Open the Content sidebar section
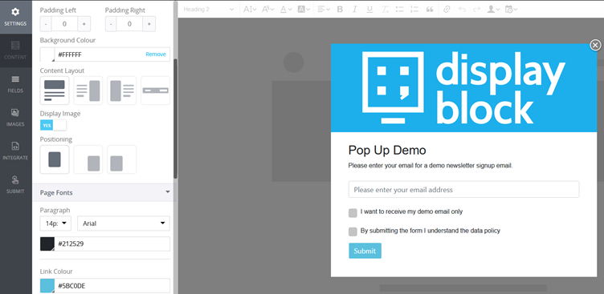Viewport: 604px width, 294px height. click(15, 50)
